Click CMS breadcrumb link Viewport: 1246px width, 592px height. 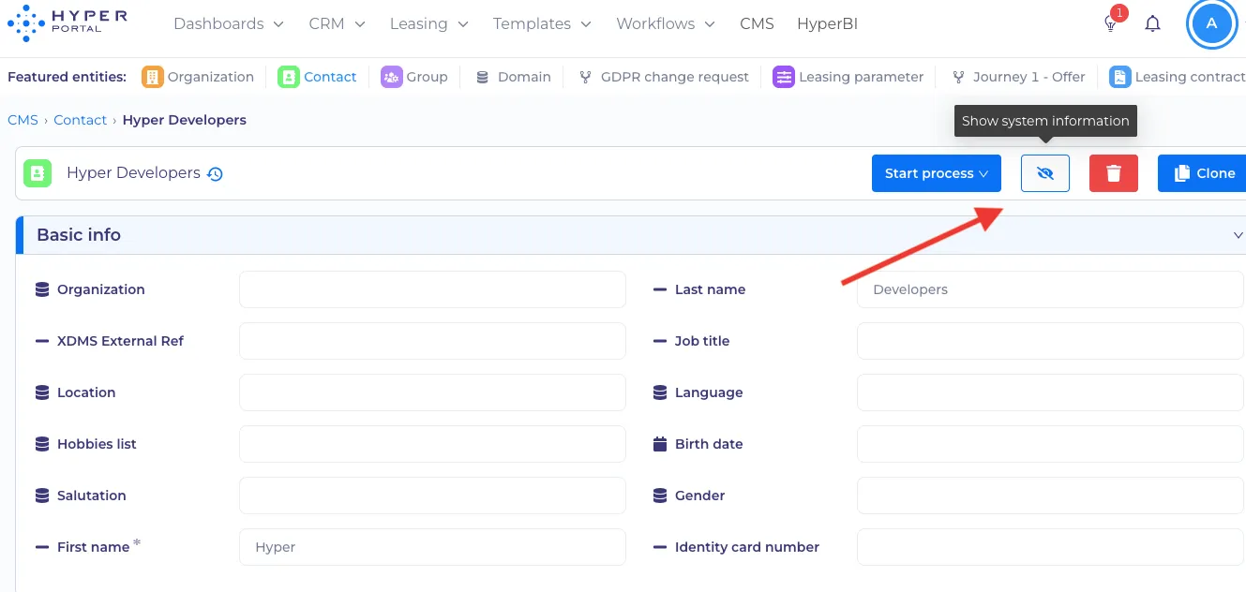(x=23, y=120)
